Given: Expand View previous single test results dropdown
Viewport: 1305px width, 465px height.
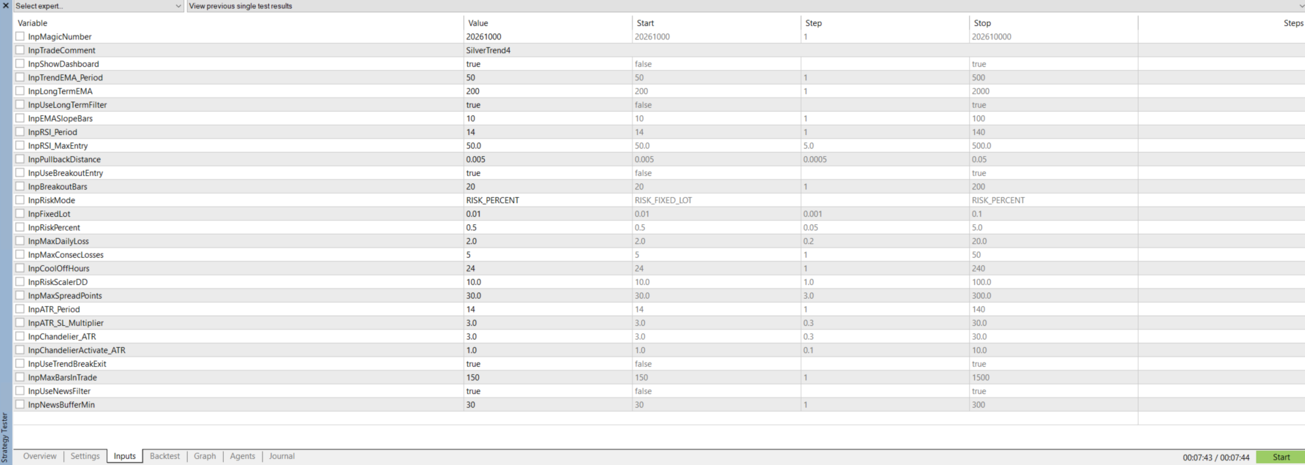Looking at the screenshot, I should point(745,6).
